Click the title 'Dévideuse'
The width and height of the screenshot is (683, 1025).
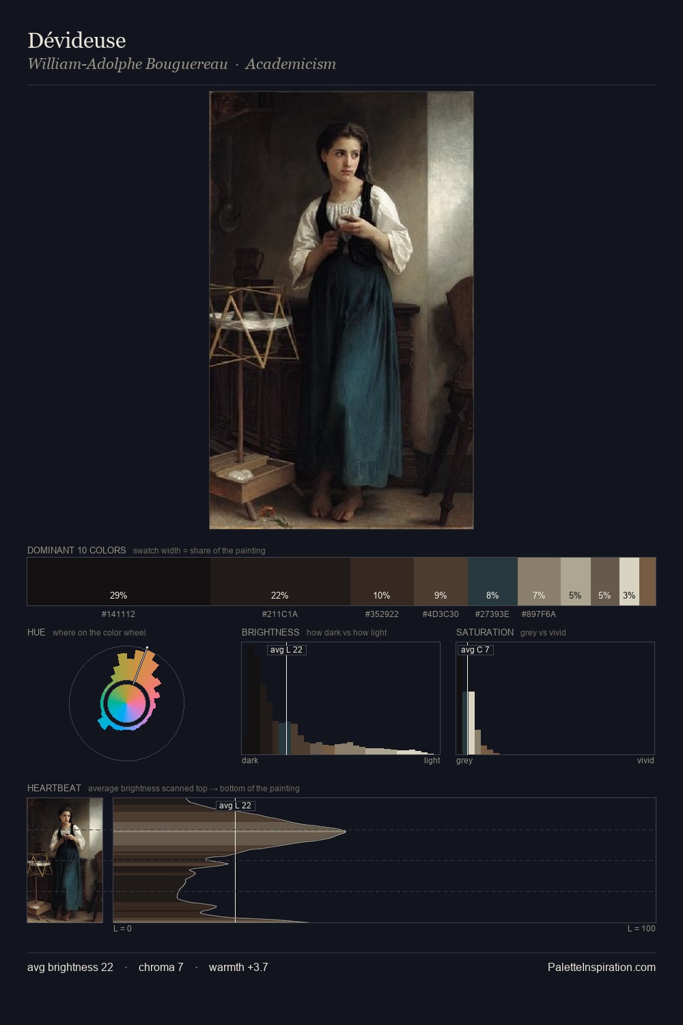76,40
